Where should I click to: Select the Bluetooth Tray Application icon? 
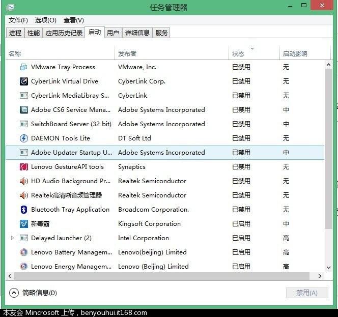click(23, 210)
